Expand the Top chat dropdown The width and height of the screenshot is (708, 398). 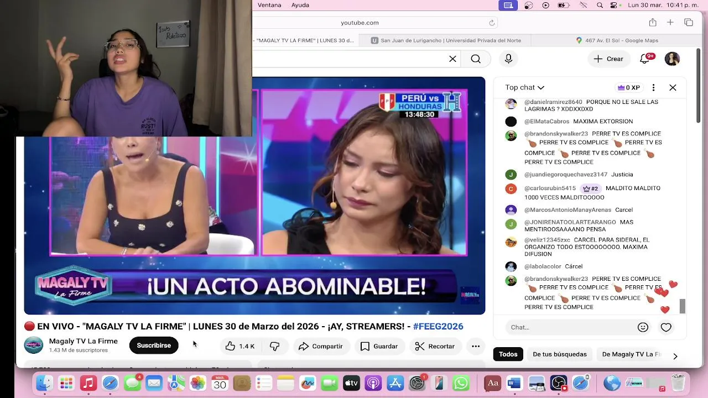(x=525, y=87)
